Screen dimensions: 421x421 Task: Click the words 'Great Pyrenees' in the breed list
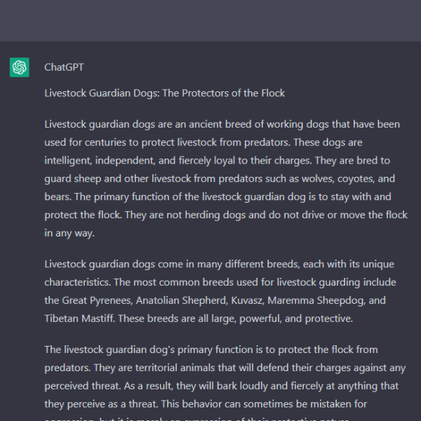click(96, 300)
